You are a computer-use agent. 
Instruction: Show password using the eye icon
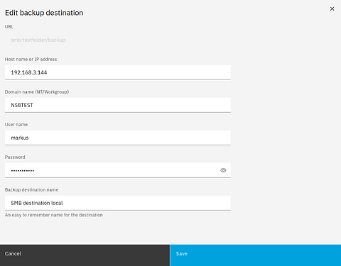(223, 170)
